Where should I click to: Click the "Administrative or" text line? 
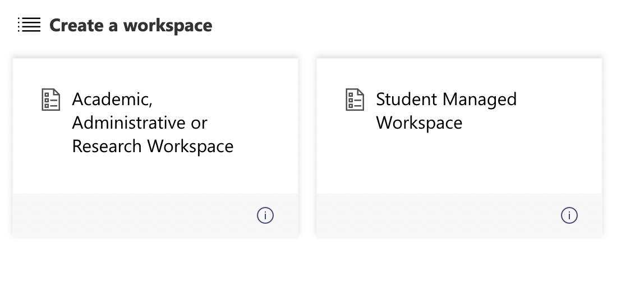(140, 123)
